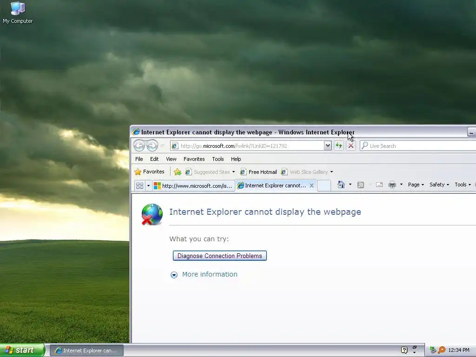Click the language bar help question icon
Screen dimensions: 476x357
pyautogui.click(x=404, y=350)
